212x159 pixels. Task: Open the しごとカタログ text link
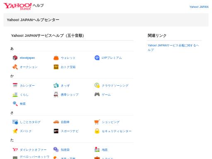[x=30, y=122]
